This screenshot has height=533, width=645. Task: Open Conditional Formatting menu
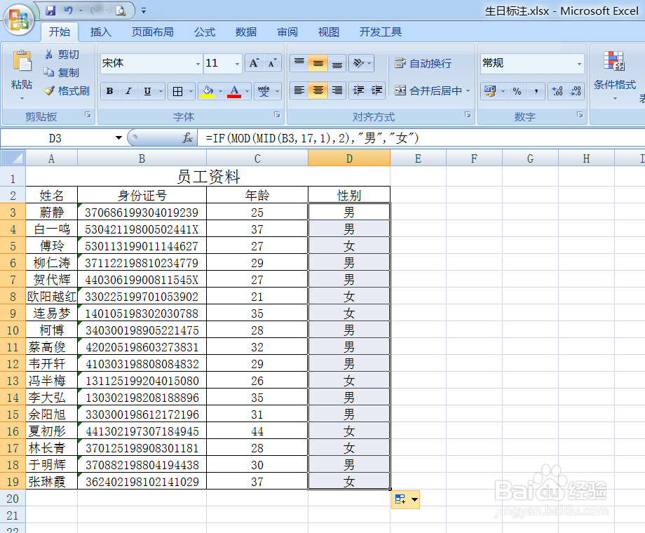pos(615,75)
